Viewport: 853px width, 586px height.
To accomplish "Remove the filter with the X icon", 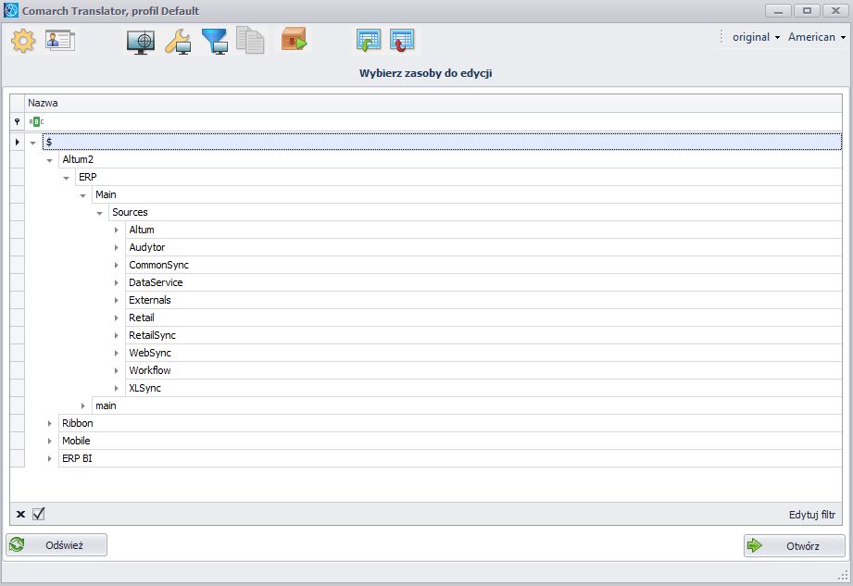I will pyautogui.click(x=20, y=514).
